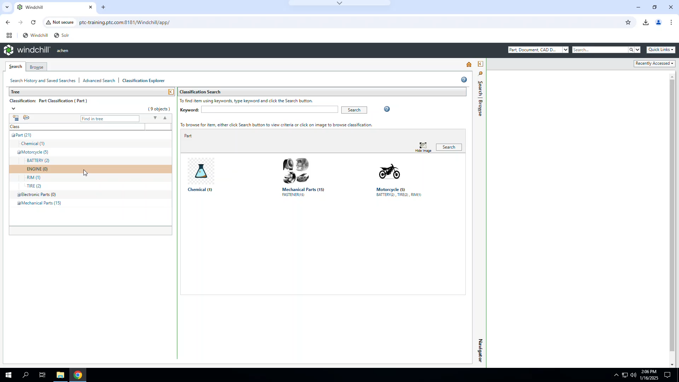Screen dimensions: 679x382
Task: Run global search with magnifier button
Action: (631, 50)
